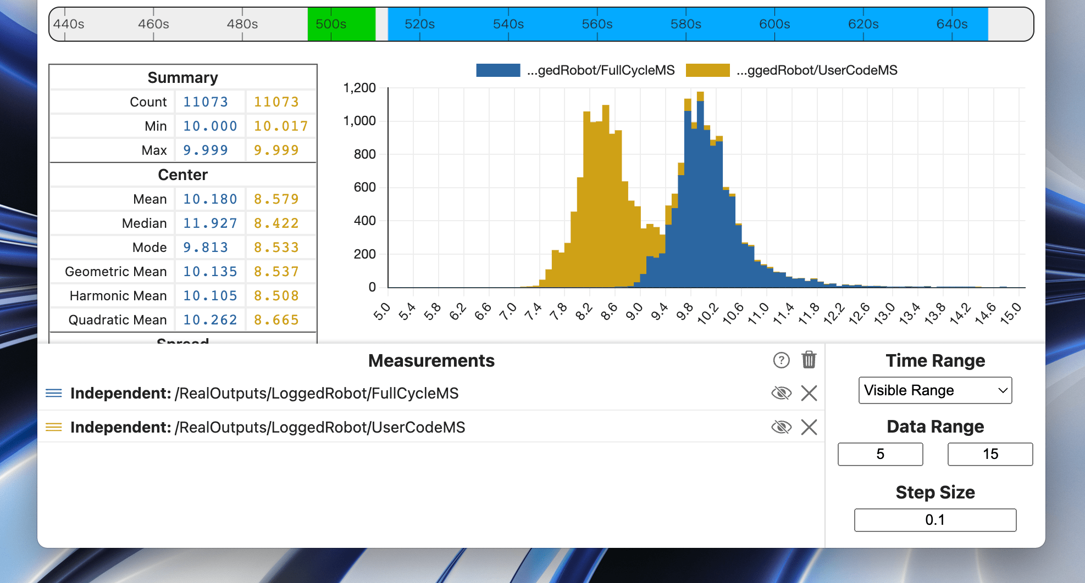The image size is (1085, 583).
Task: Click the Summary table header
Action: (183, 77)
